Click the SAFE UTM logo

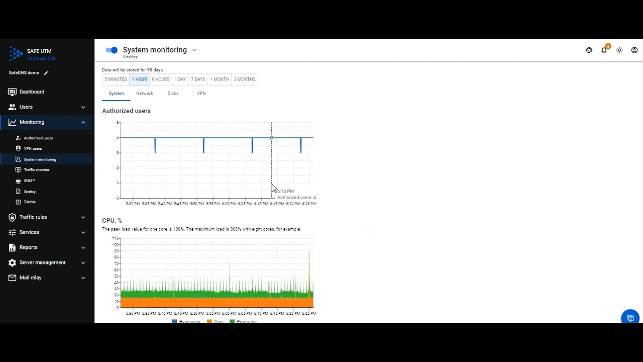tap(17, 54)
